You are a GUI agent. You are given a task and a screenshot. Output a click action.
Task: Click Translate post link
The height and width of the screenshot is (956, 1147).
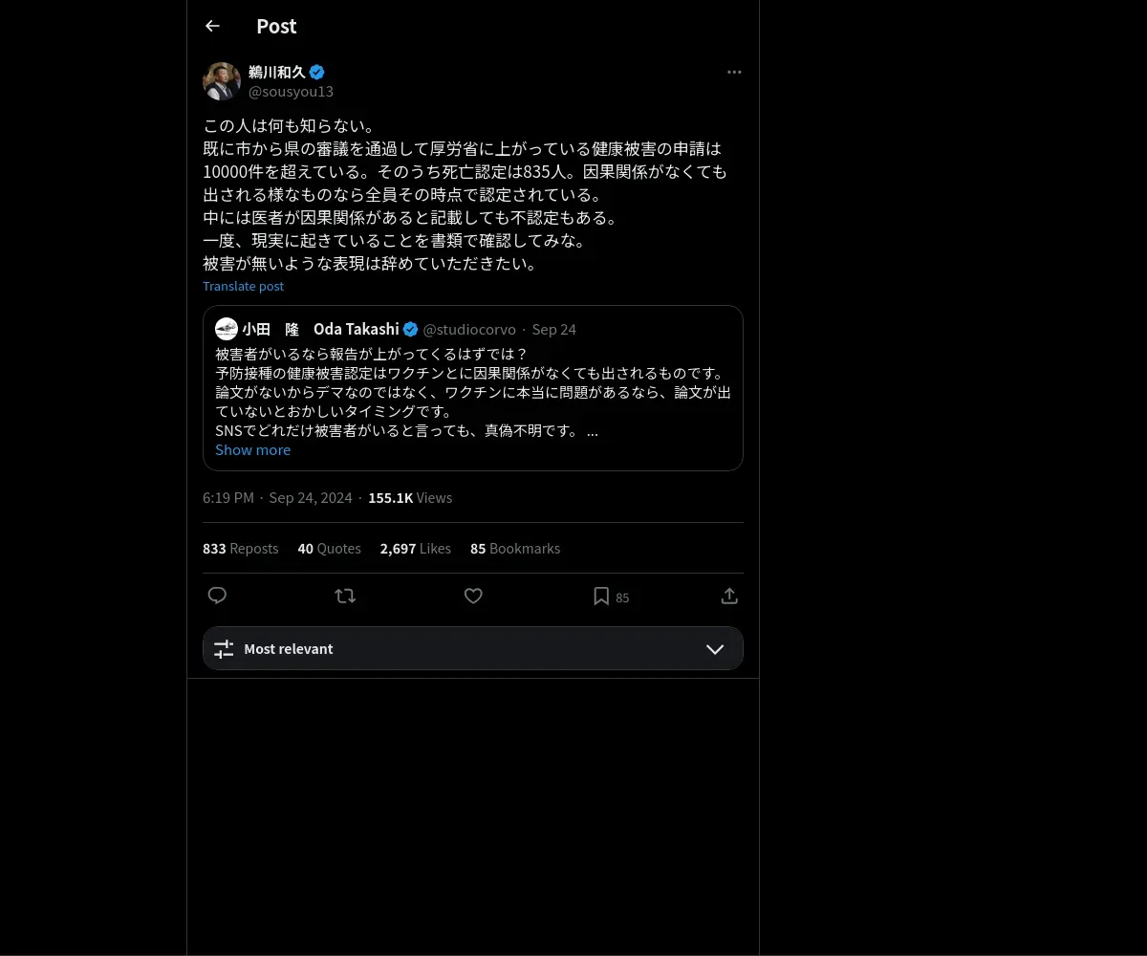point(243,286)
